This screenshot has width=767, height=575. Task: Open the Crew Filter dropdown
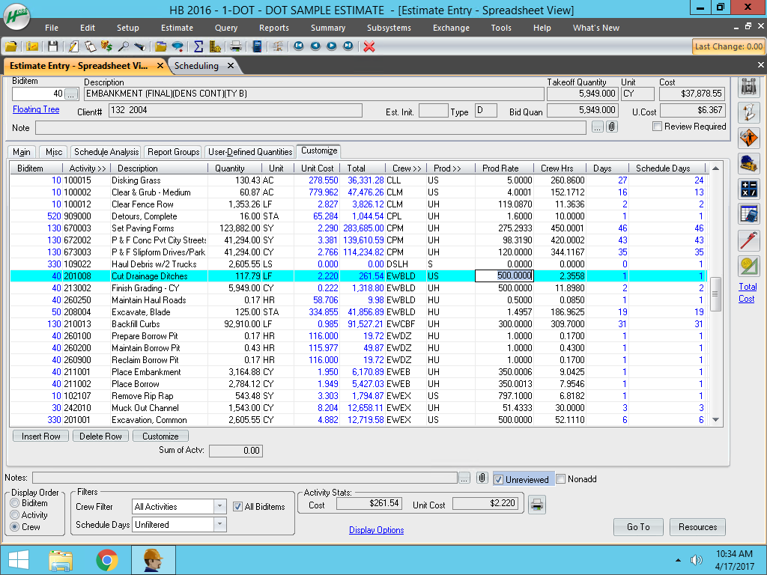(x=220, y=507)
